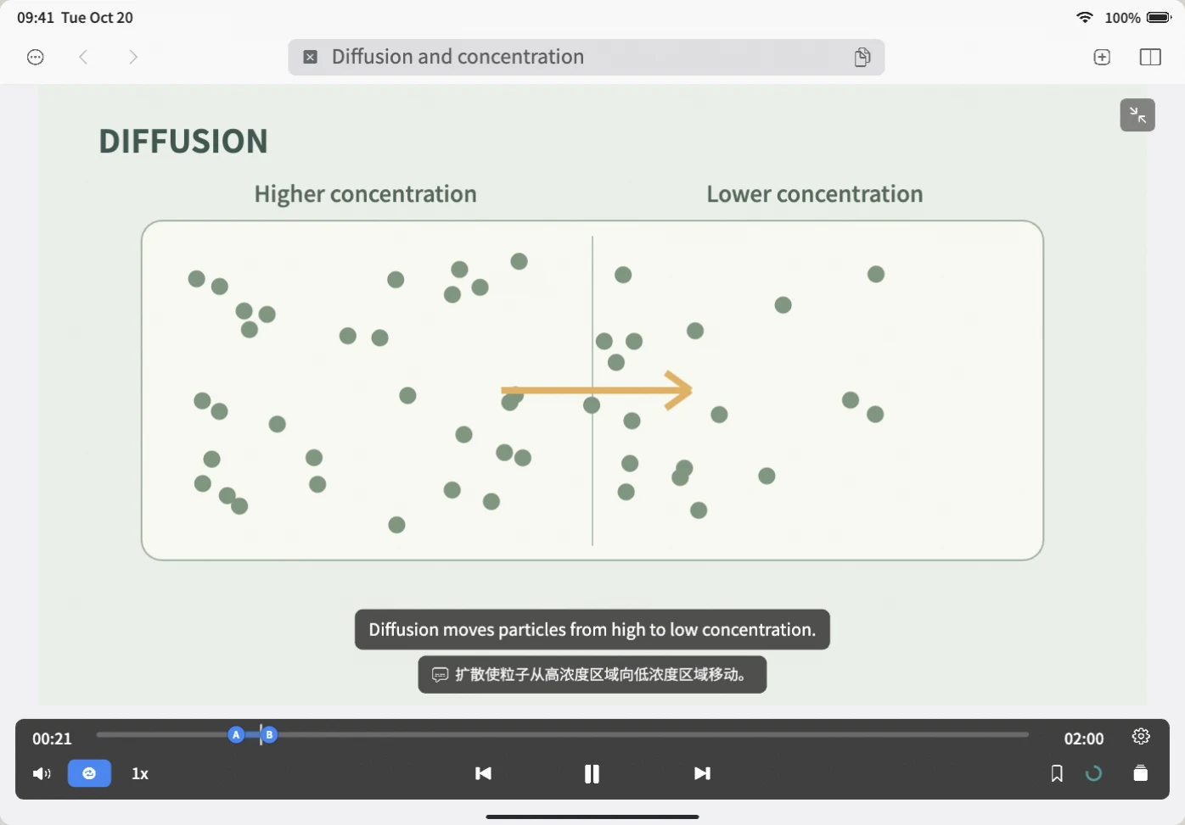Click the 02:00 total duration
Viewport: 1185px width, 825px height.
pyautogui.click(x=1084, y=739)
